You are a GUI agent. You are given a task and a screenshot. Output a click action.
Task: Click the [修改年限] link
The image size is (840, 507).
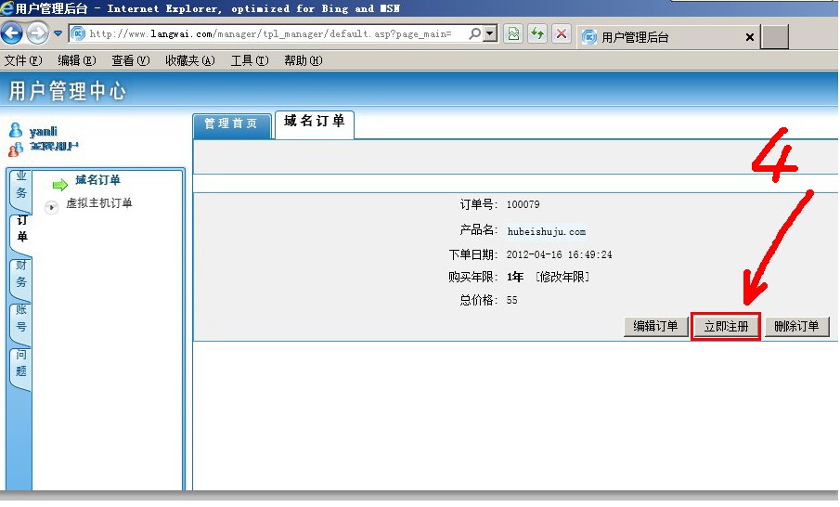tap(562, 278)
